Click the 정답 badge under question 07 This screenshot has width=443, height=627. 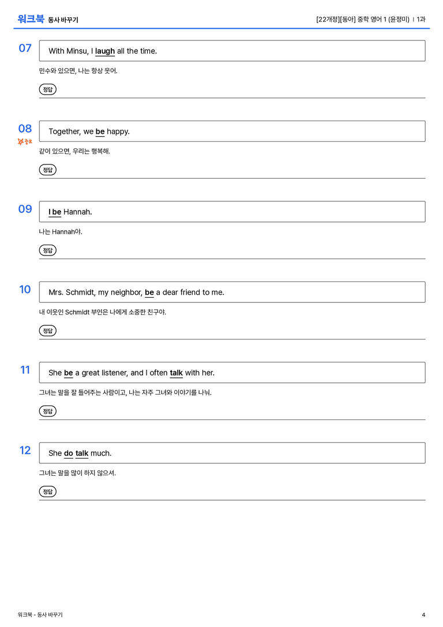(x=47, y=89)
